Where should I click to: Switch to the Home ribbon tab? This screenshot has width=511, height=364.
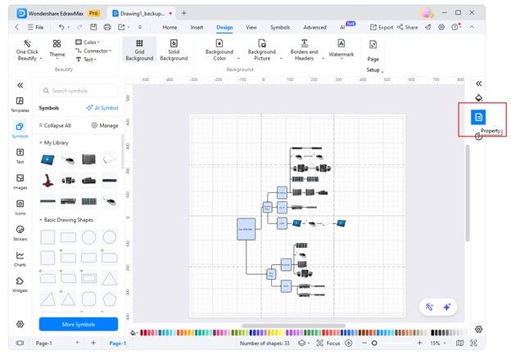click(170, 27)
